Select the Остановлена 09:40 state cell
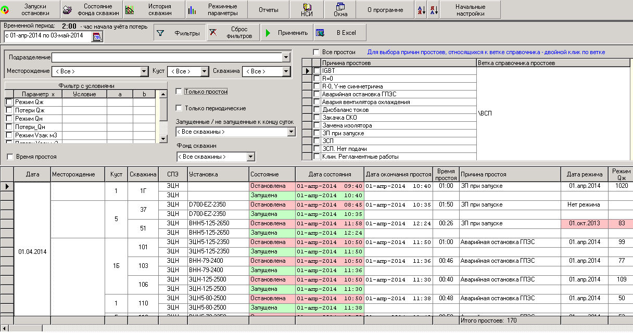Image resolution: width=633 pixels, height=333 pixels. tap(272, 186)
